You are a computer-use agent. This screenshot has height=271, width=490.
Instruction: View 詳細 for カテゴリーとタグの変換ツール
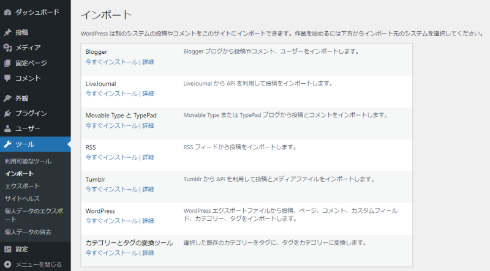[x=148, y=253]
